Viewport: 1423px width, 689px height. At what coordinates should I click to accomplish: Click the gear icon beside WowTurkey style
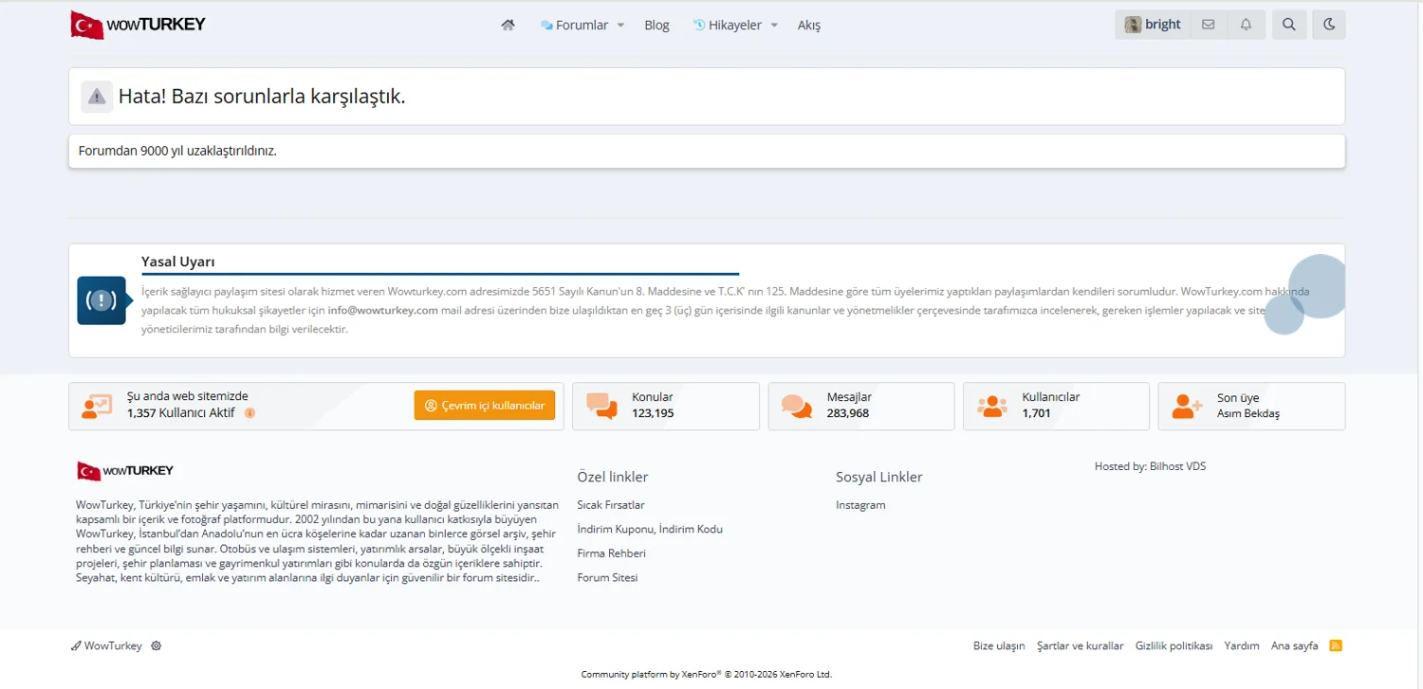(157, 645)
